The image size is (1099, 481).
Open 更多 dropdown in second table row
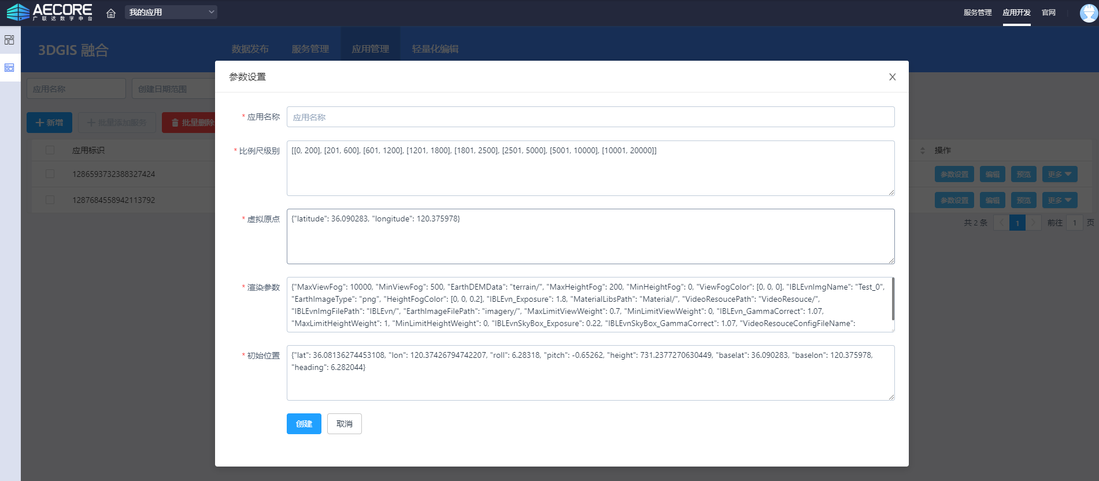[x=1060, y=200]
